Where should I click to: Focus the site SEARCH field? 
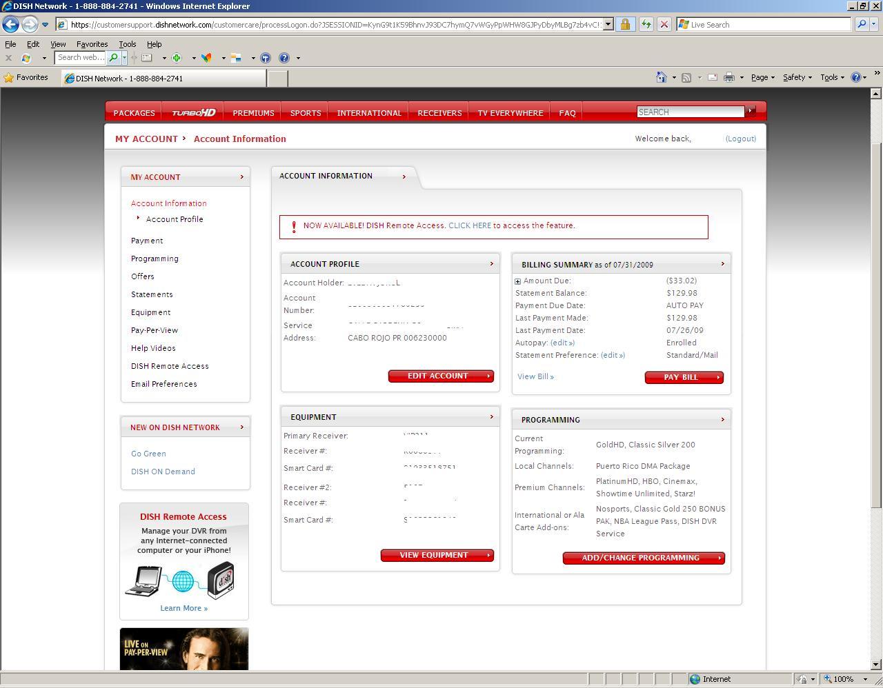tap(690, 112)
